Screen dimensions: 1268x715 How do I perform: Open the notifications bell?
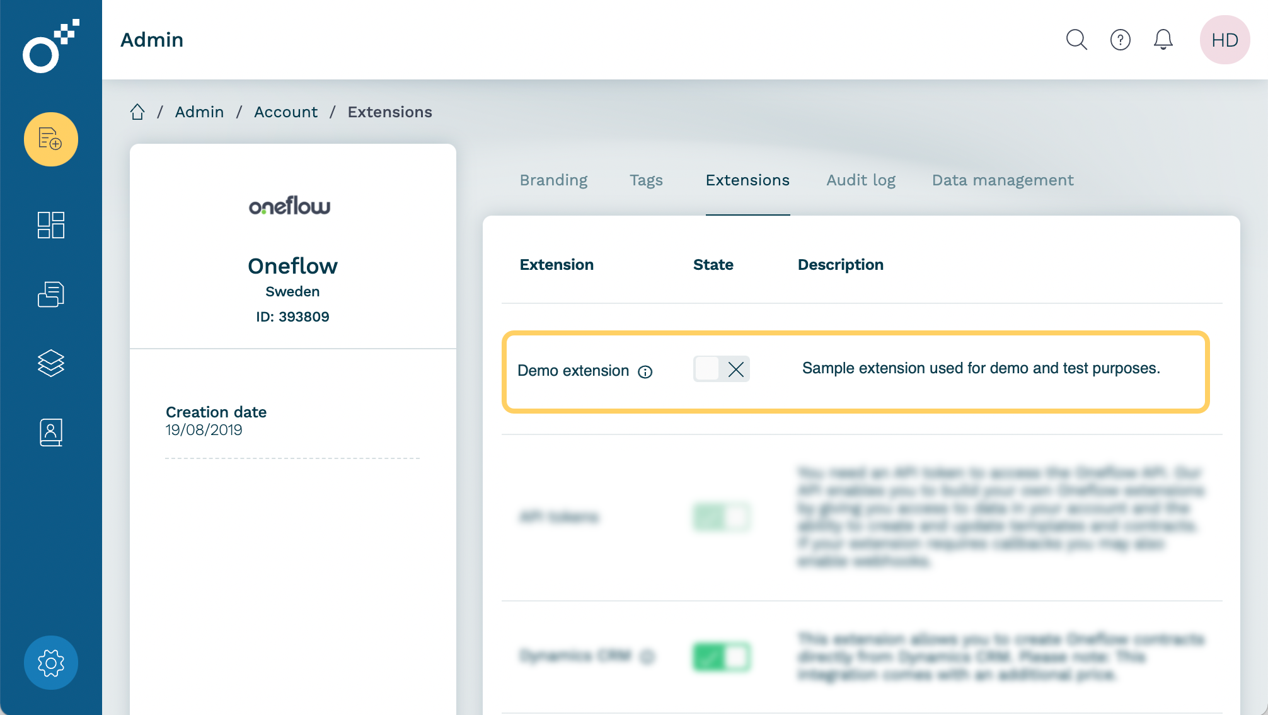(1163, 40)
